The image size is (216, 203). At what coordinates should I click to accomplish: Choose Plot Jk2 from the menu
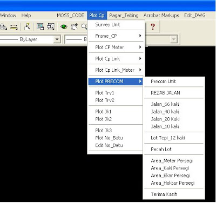[116, 119]
